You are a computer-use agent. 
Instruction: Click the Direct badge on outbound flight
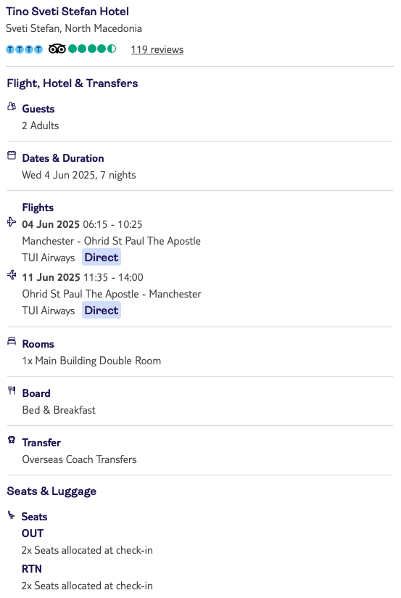coord(102,258)
